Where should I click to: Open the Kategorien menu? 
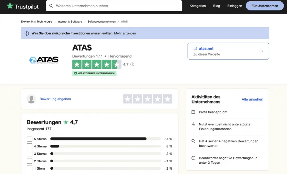click(x=198, y=6)
